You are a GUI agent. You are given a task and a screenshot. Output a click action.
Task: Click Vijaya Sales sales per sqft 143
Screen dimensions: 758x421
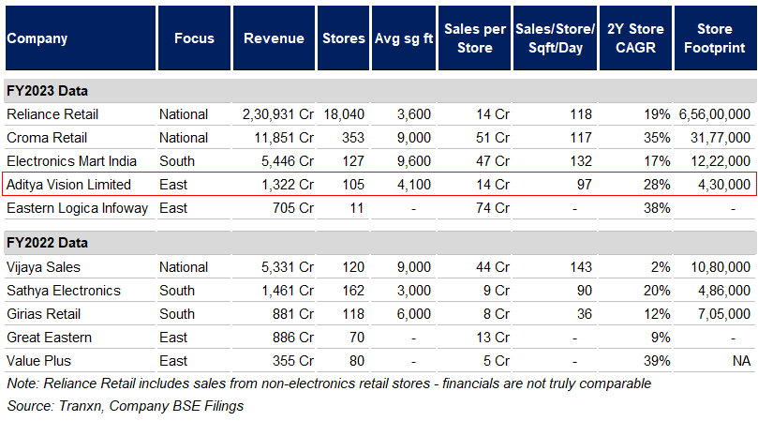click(581, 267)
